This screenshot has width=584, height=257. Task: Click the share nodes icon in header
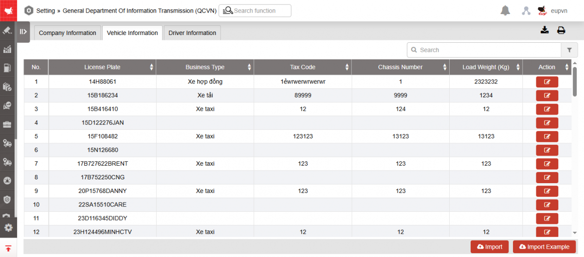(526, 11)
